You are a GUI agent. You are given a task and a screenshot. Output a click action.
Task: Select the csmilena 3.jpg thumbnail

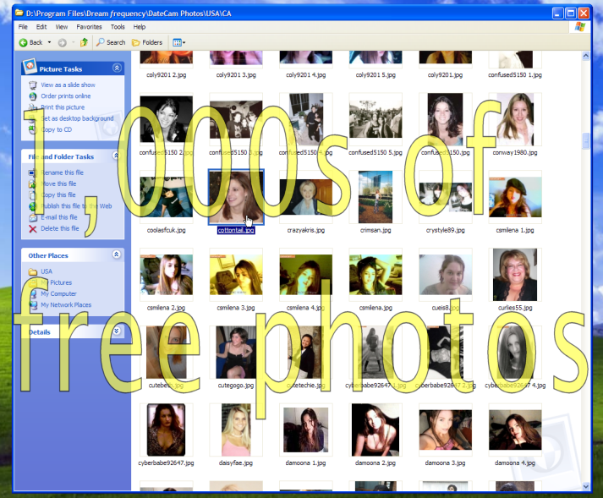click(236, 275)
